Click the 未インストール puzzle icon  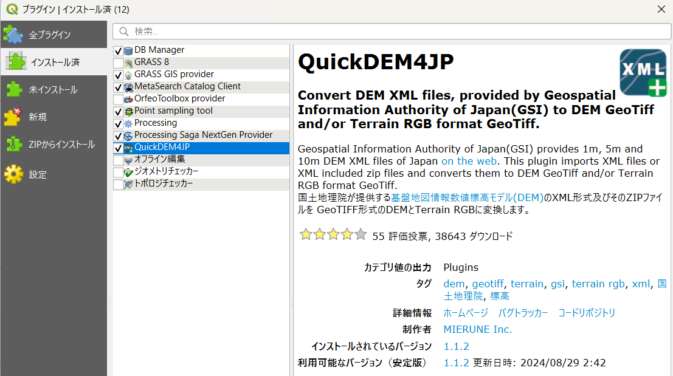click(x=13, y=89)
